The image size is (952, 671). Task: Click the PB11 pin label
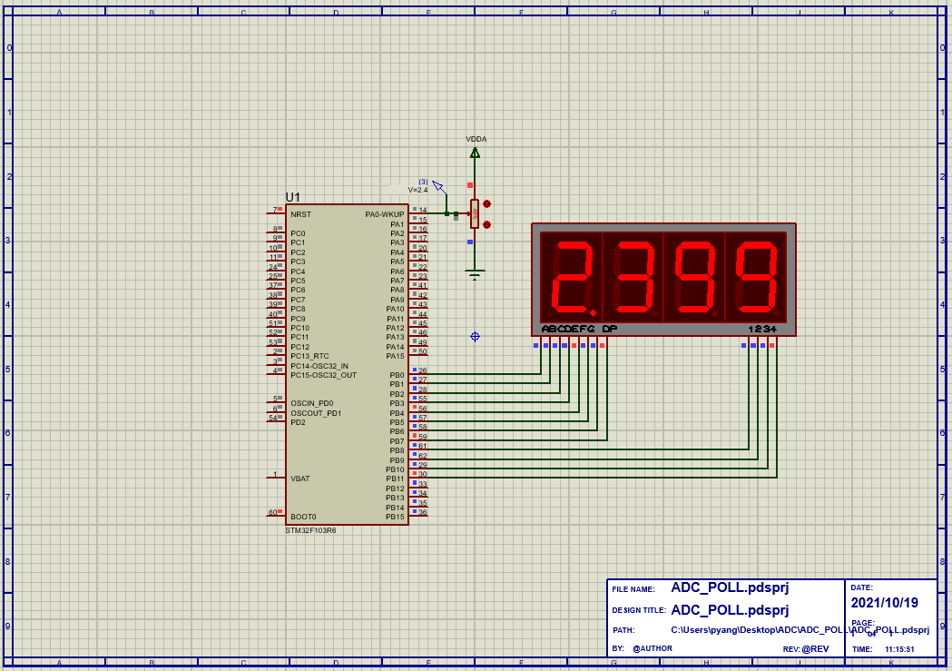395,479
